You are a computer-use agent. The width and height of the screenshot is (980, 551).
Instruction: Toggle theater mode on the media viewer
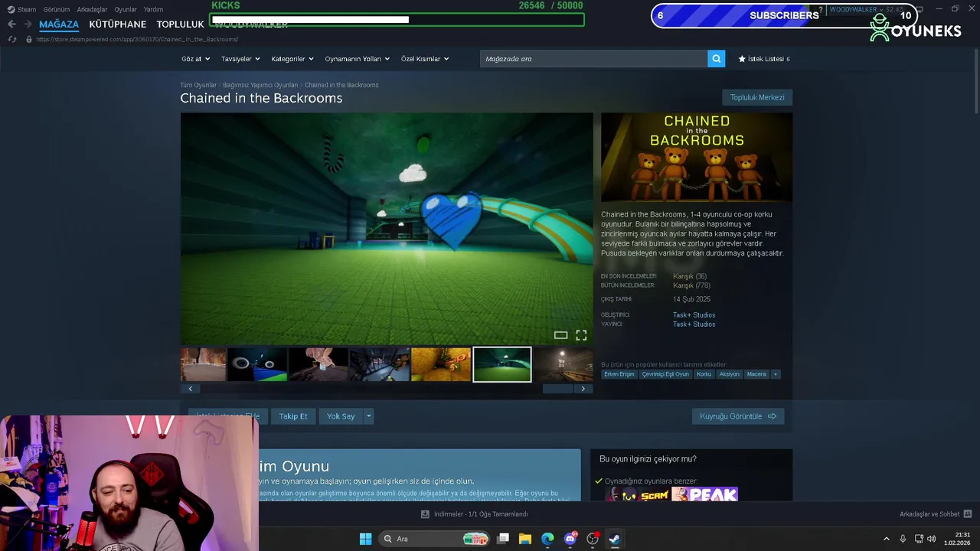[560, 335]
